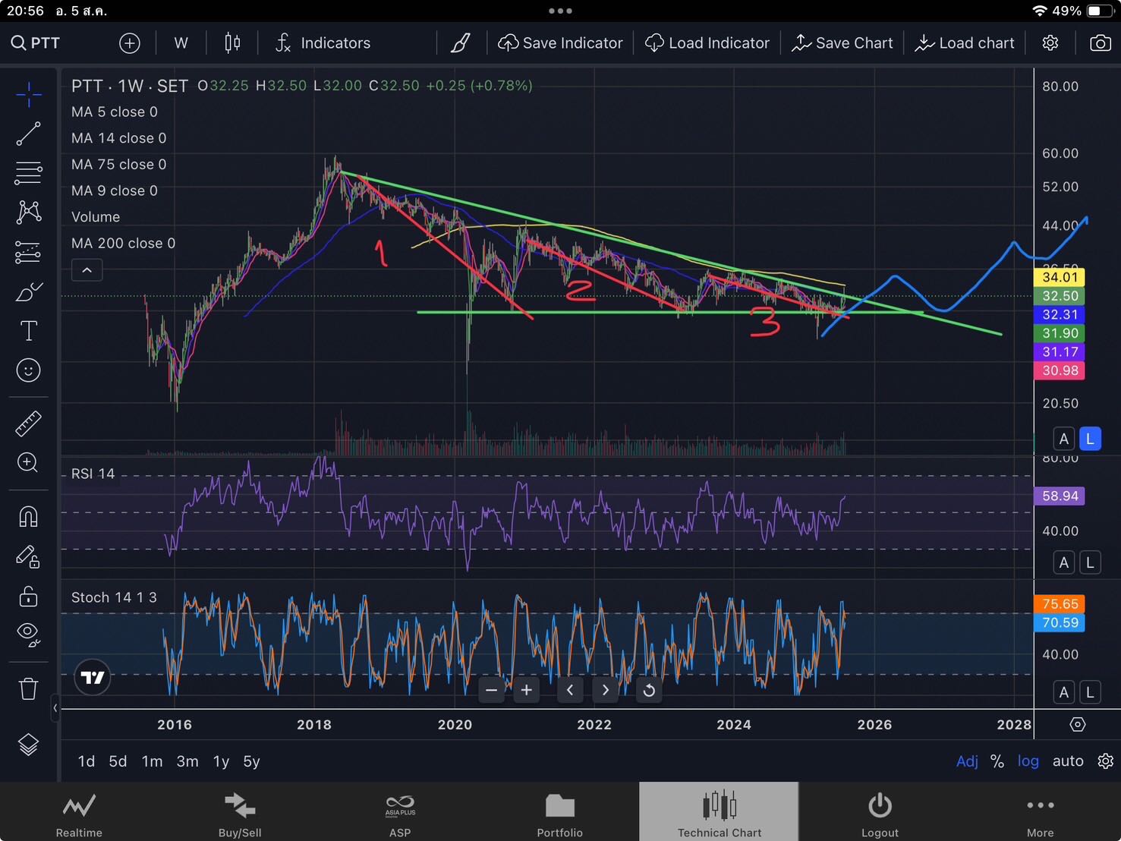Toggle auto scale on price pane
Screen dimensions: 1121x841
coord(1064,439)
